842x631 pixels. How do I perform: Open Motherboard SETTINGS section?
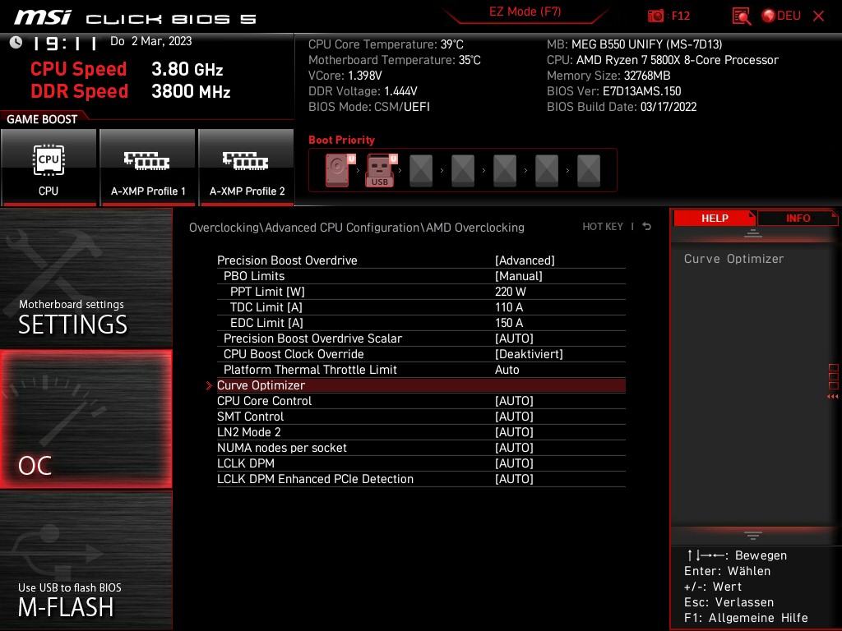[86, 278]
